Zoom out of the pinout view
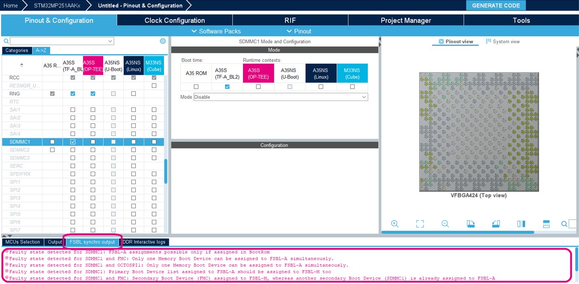Image resolution: width=579 pixels, height=284 pixels. (445, 224)
